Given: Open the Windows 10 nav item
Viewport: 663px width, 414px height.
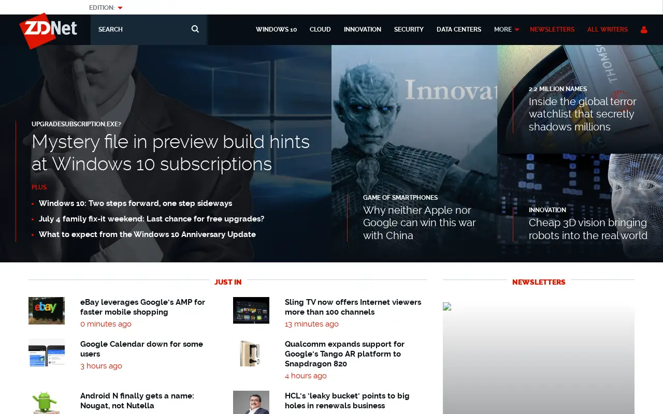Looking at the screenshot, I should (x=276, y=29).
